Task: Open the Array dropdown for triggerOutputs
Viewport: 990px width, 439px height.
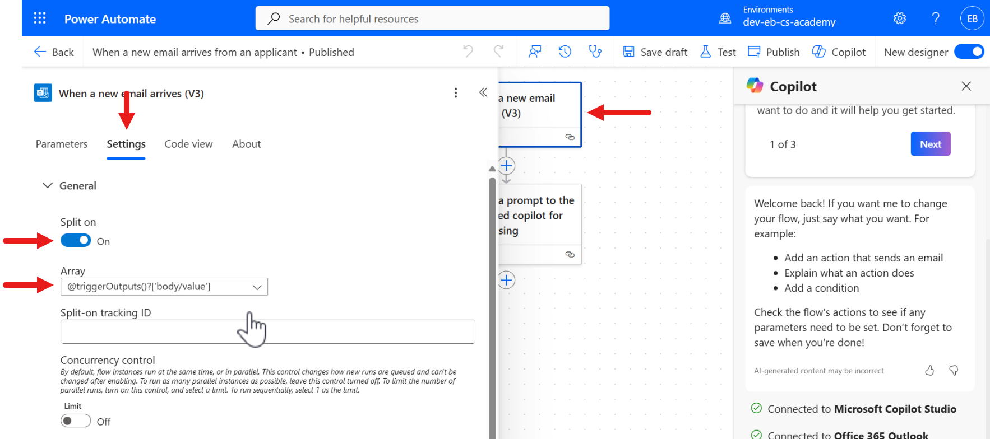Action: point(164,287)
